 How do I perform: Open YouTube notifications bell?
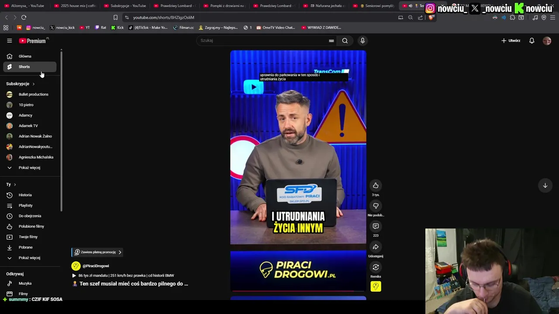(532, 41)
